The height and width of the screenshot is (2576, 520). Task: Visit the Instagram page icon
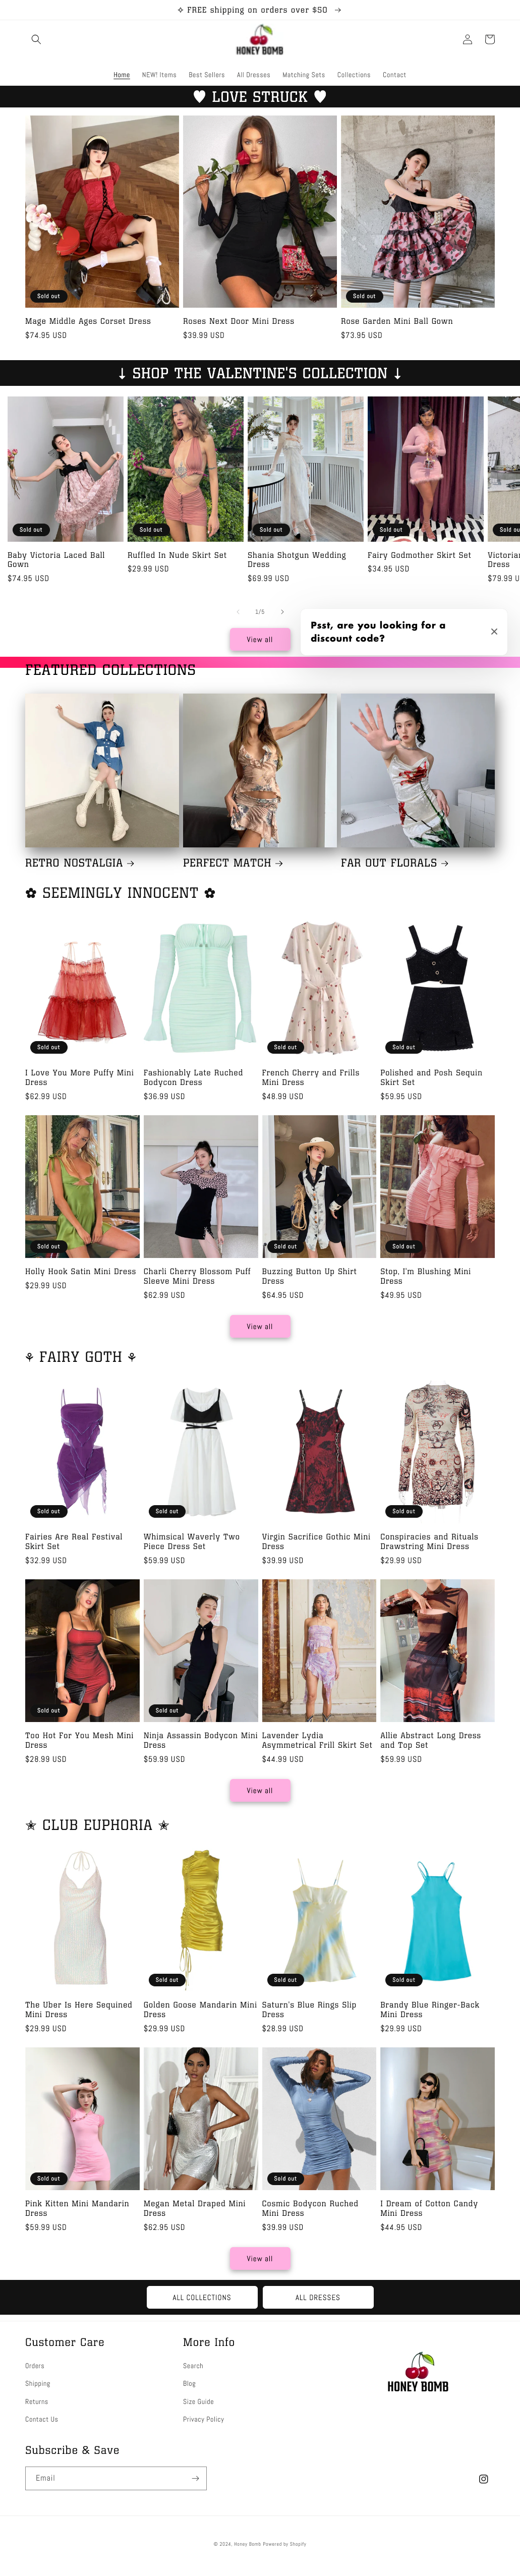[x=484, y=2479]
